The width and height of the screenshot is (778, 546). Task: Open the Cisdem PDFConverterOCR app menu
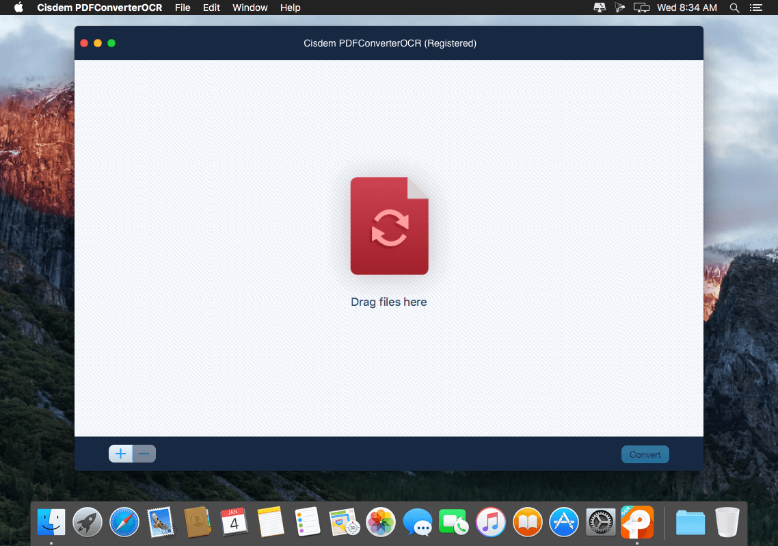100,8
